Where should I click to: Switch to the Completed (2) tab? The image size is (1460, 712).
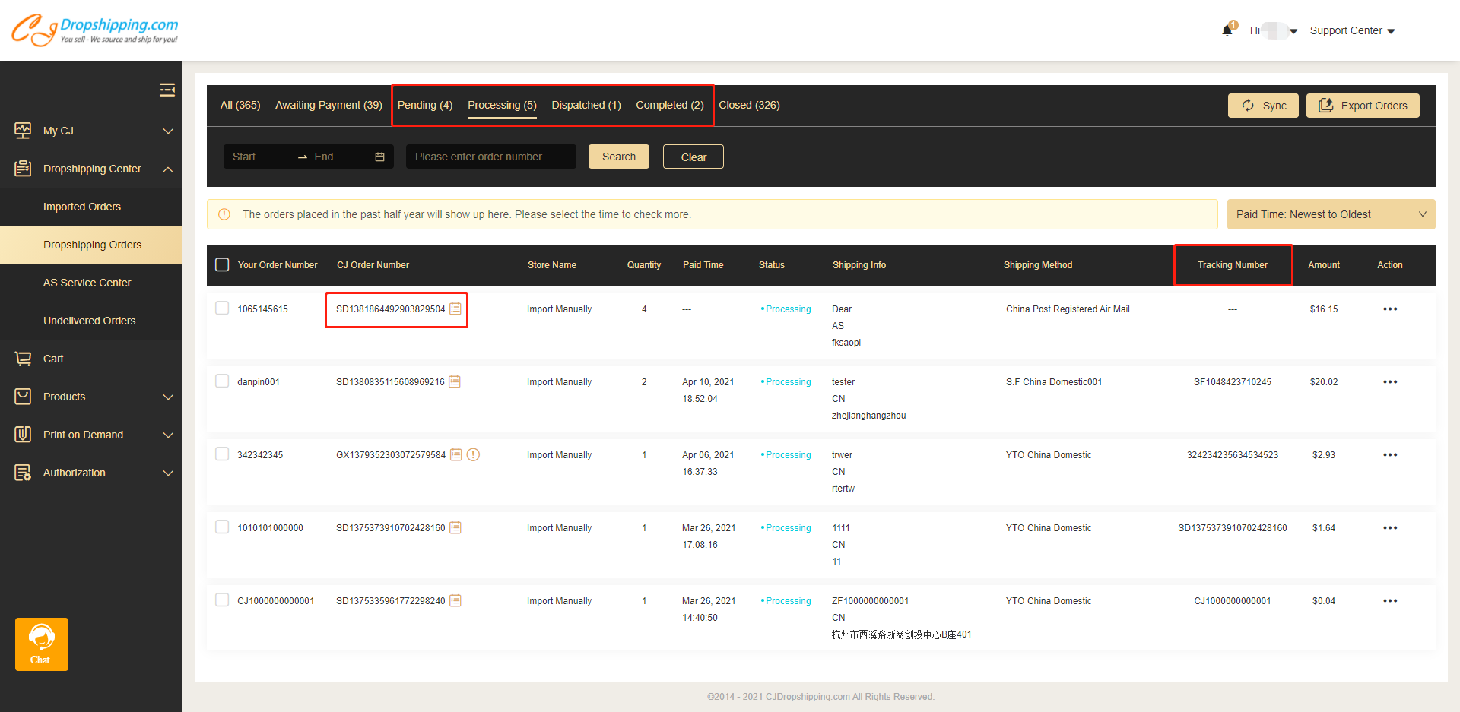coord(669,105)
